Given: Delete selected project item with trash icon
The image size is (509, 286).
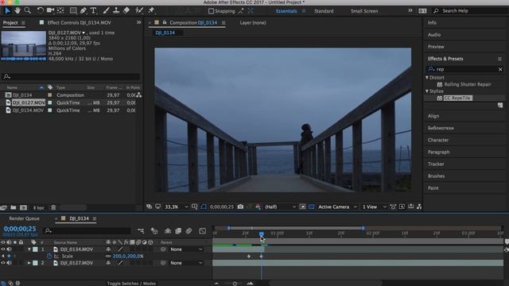Looking at the screenshot, I should (x=53, y=207).
